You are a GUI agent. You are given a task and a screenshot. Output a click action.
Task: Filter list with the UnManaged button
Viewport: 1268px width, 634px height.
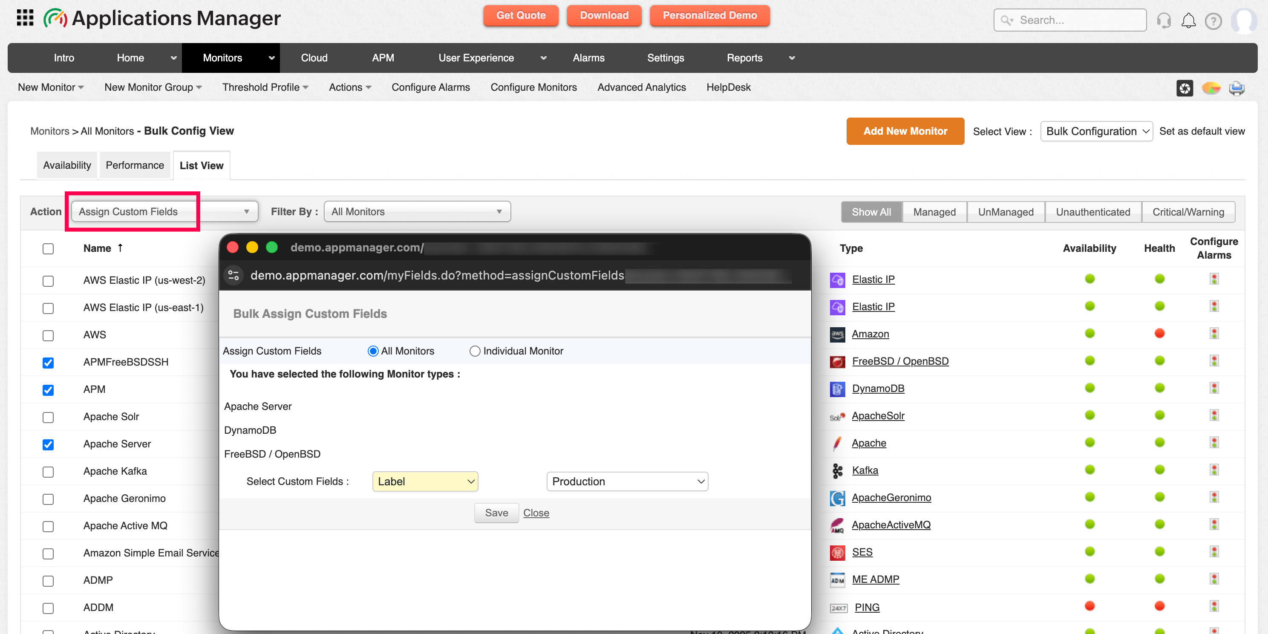pyautogui.click(x=1006, y=212)
